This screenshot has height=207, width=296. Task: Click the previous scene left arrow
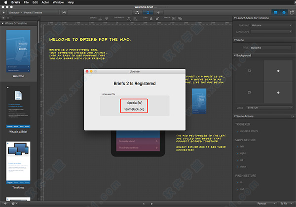tap(144, 204)
